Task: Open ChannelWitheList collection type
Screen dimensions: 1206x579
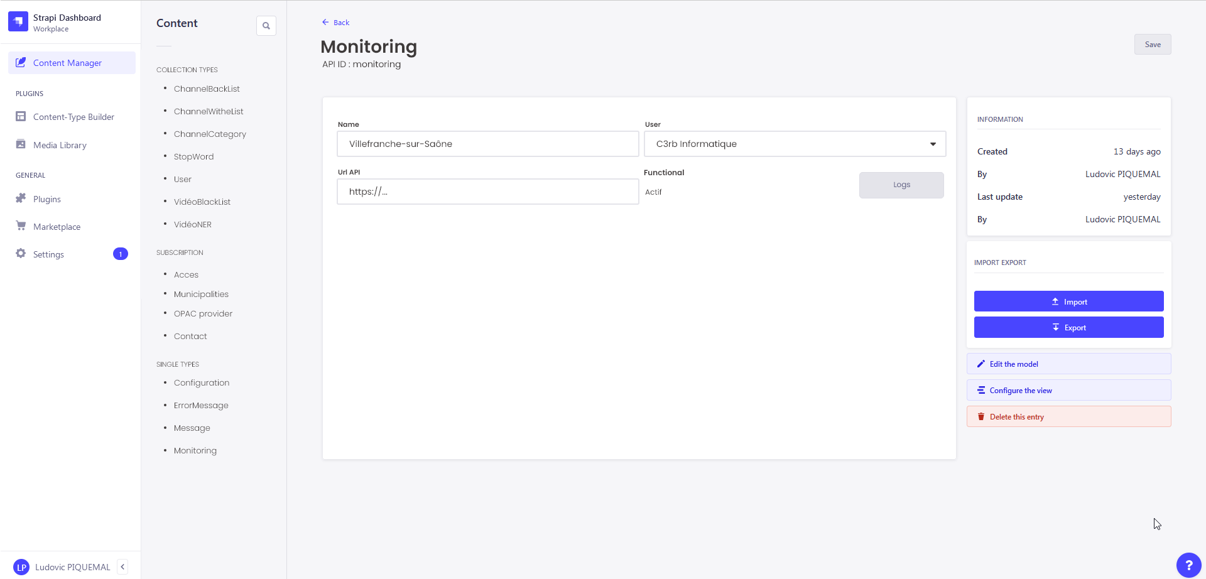Action: coord(209,111)
